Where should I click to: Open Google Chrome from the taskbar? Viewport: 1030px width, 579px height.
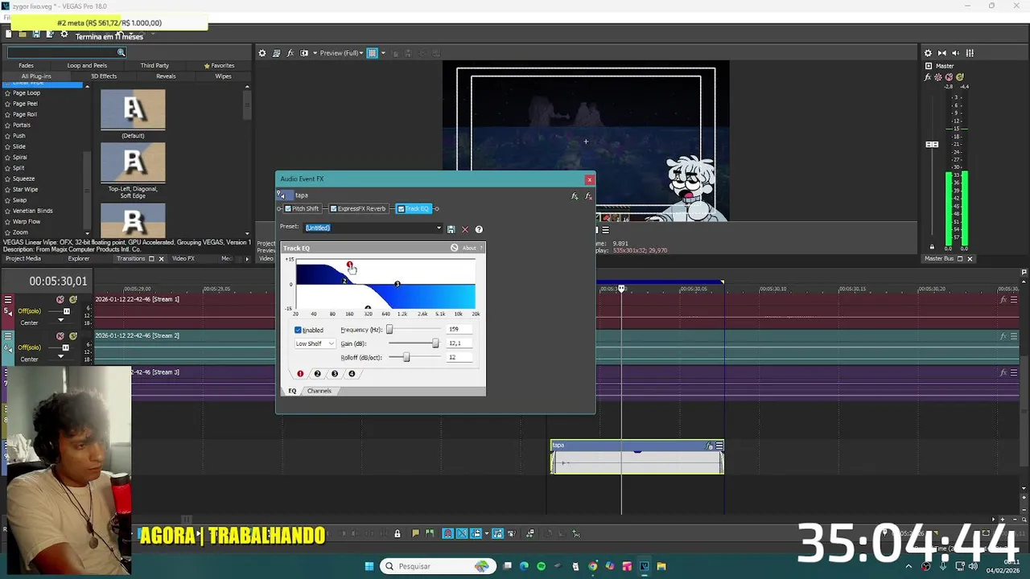click(593, 566)
